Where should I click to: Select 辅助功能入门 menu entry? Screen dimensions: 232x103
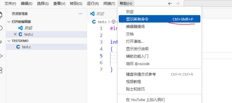160,56
